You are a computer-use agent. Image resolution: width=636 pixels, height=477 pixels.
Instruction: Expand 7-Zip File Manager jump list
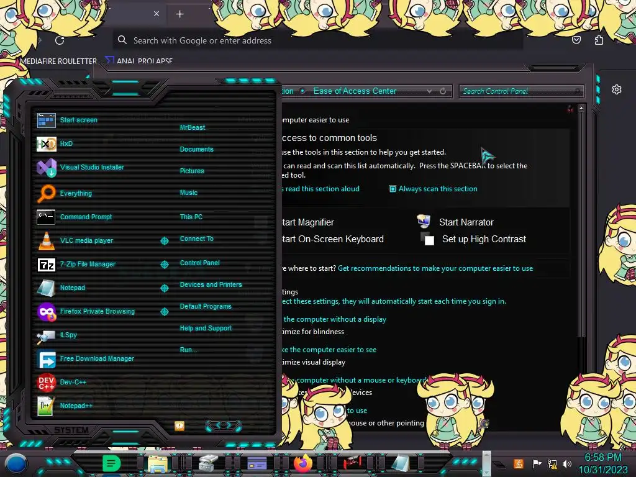point(164,265)
